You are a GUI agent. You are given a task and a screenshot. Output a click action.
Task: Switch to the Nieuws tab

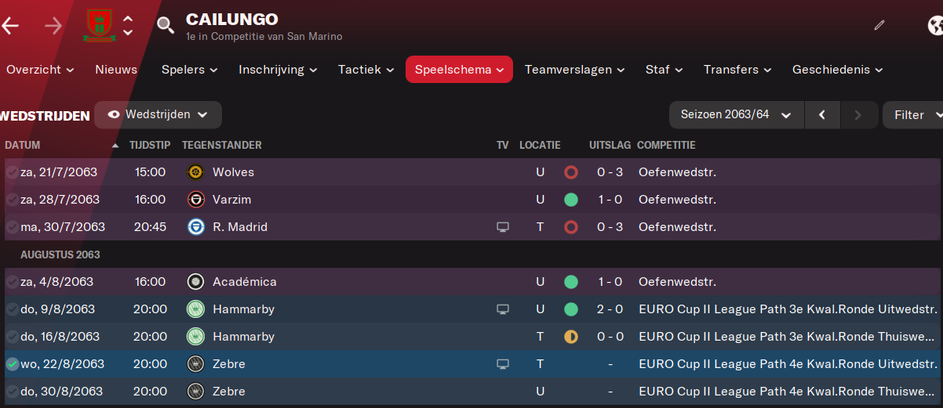pyautogui.click(x=116, y=69)
